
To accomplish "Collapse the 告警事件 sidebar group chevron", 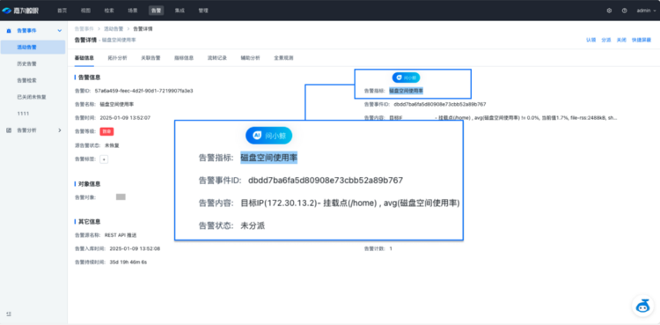I will pos(59,31).
